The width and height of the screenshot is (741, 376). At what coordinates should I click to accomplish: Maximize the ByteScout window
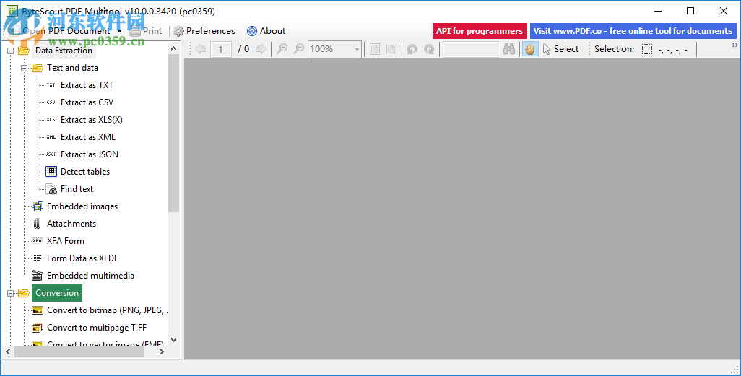tap(690, 11)
